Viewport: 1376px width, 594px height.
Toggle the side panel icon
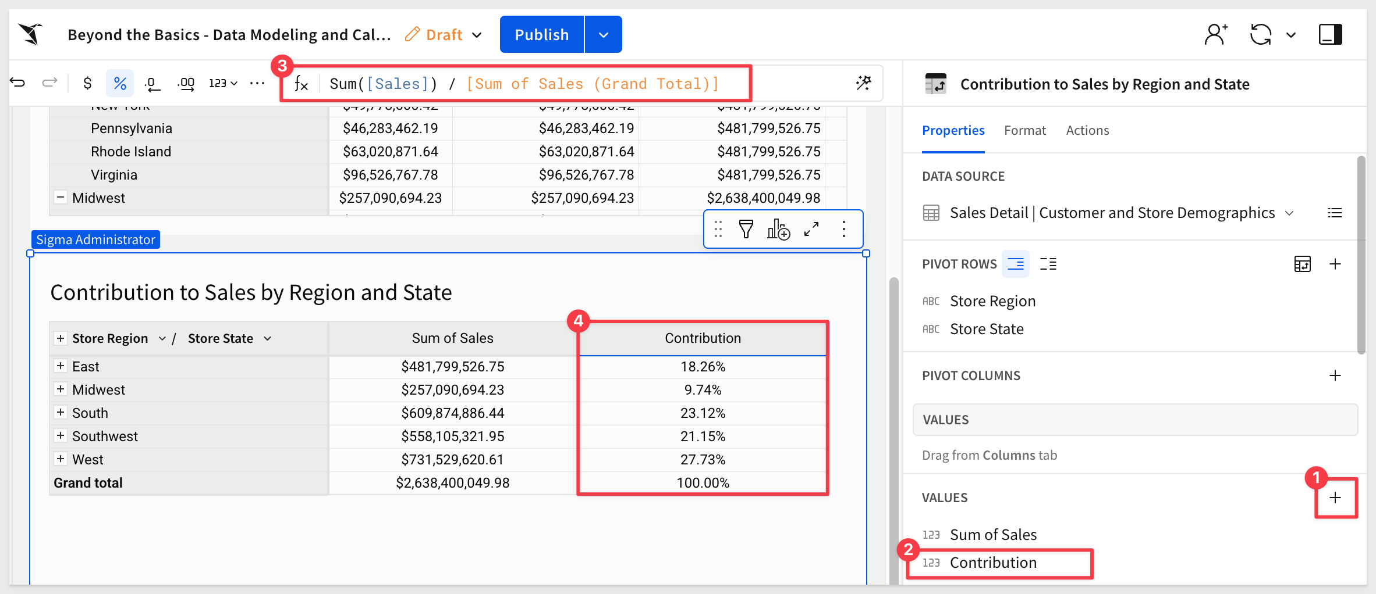point(1330,34)
